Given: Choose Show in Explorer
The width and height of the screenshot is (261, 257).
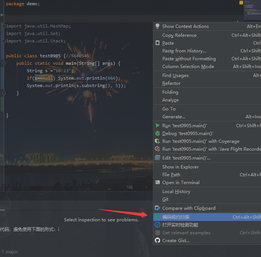Looking at the screenshot, I should pos(207,167).
